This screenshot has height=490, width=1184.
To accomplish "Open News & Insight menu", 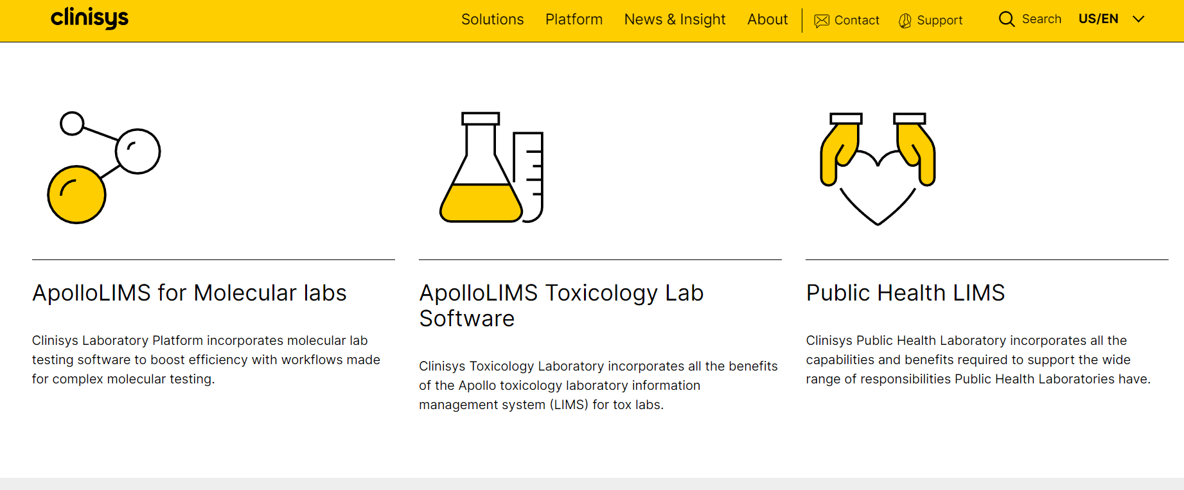I will 675,19.
